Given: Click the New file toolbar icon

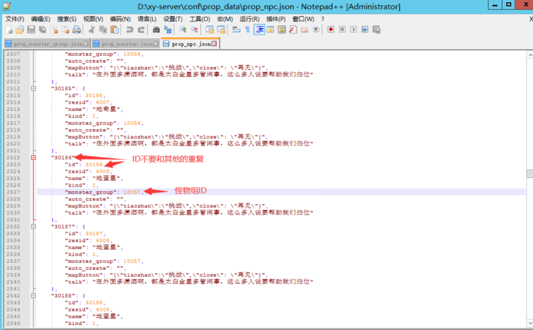Looking at the screenshot, I should (x=8, y=30).
